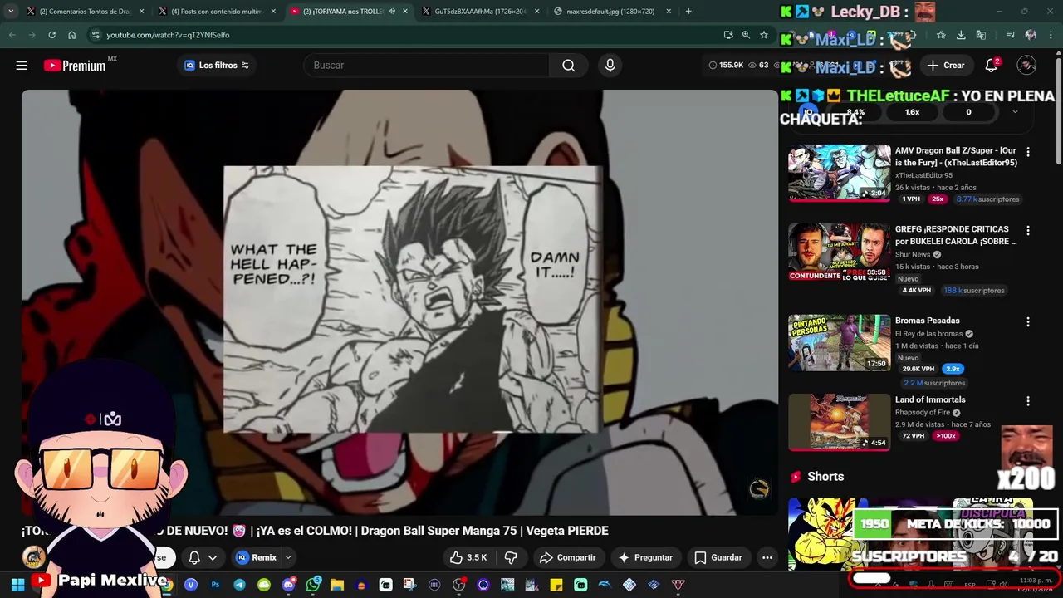Open more actions ellipsis under video
Viewport: 1063px width, 598px height.
(767, 557)
